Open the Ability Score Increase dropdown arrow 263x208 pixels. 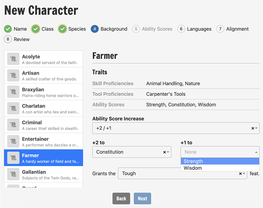256,128
